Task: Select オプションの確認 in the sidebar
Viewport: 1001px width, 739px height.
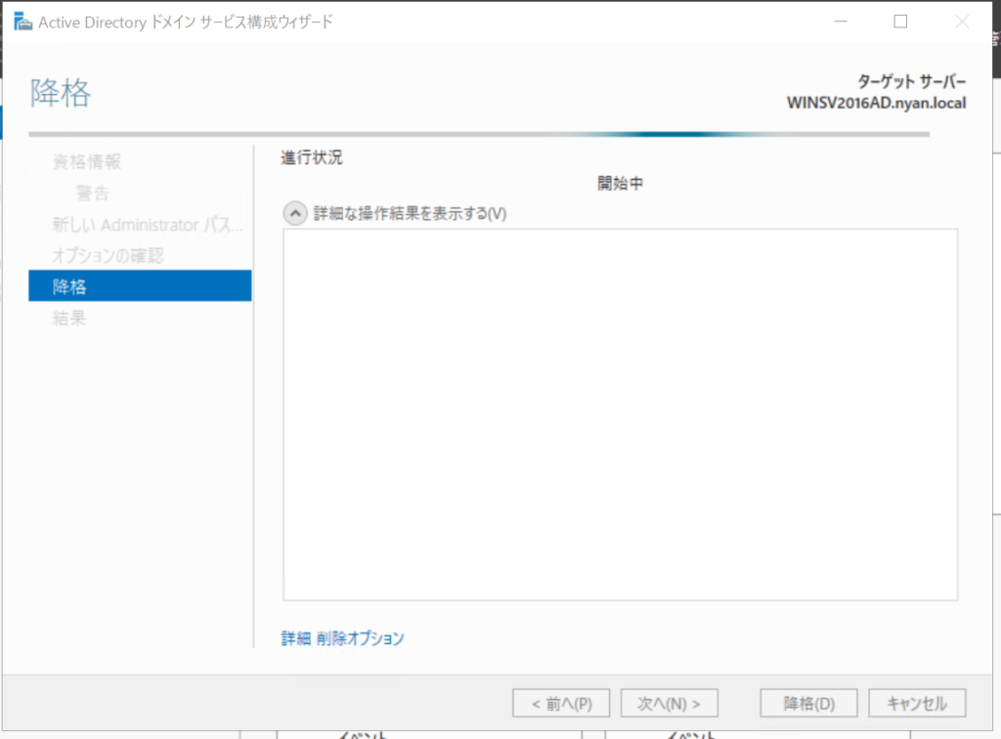Action: coord(108,256)
